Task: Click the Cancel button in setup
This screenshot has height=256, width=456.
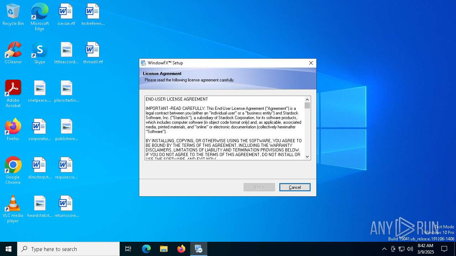Action: [295, 187]
